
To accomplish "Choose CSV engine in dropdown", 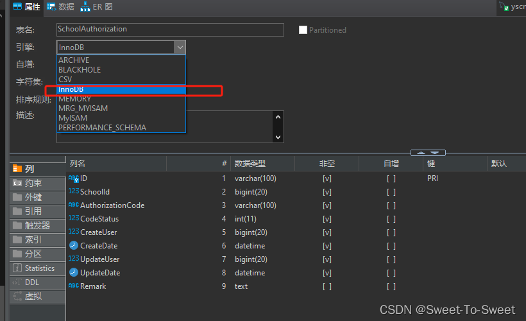I will click(x=121, y=80).
